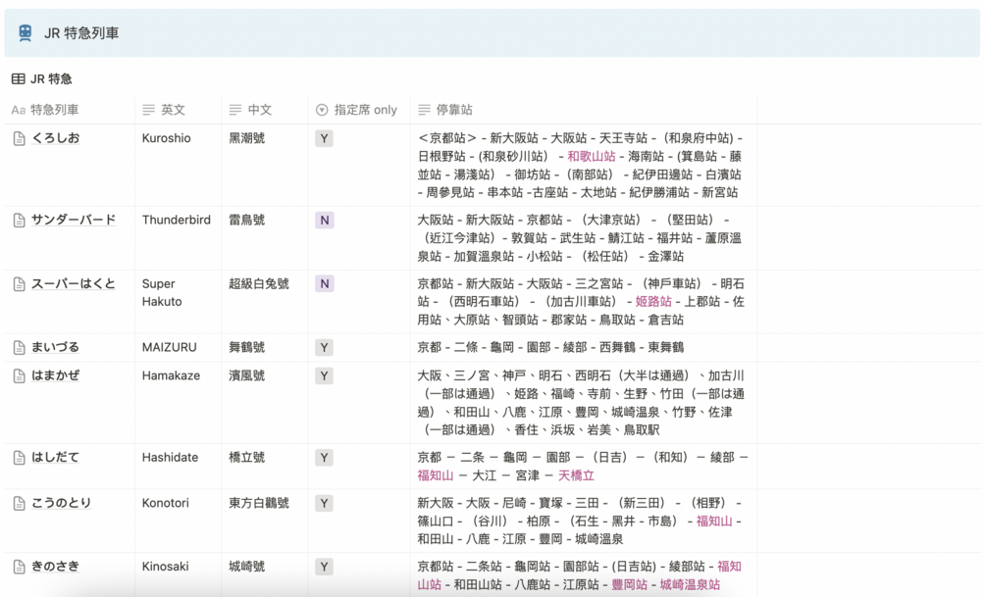Click the page icon next to はしだて
This screenshot has width=986, height=597.
(x=19, y=458)
